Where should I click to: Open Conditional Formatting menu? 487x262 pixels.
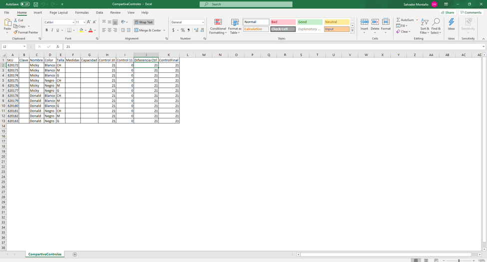pos(218,26)
